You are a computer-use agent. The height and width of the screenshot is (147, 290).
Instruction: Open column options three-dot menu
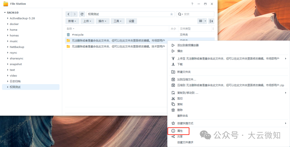tap(213, 29)
